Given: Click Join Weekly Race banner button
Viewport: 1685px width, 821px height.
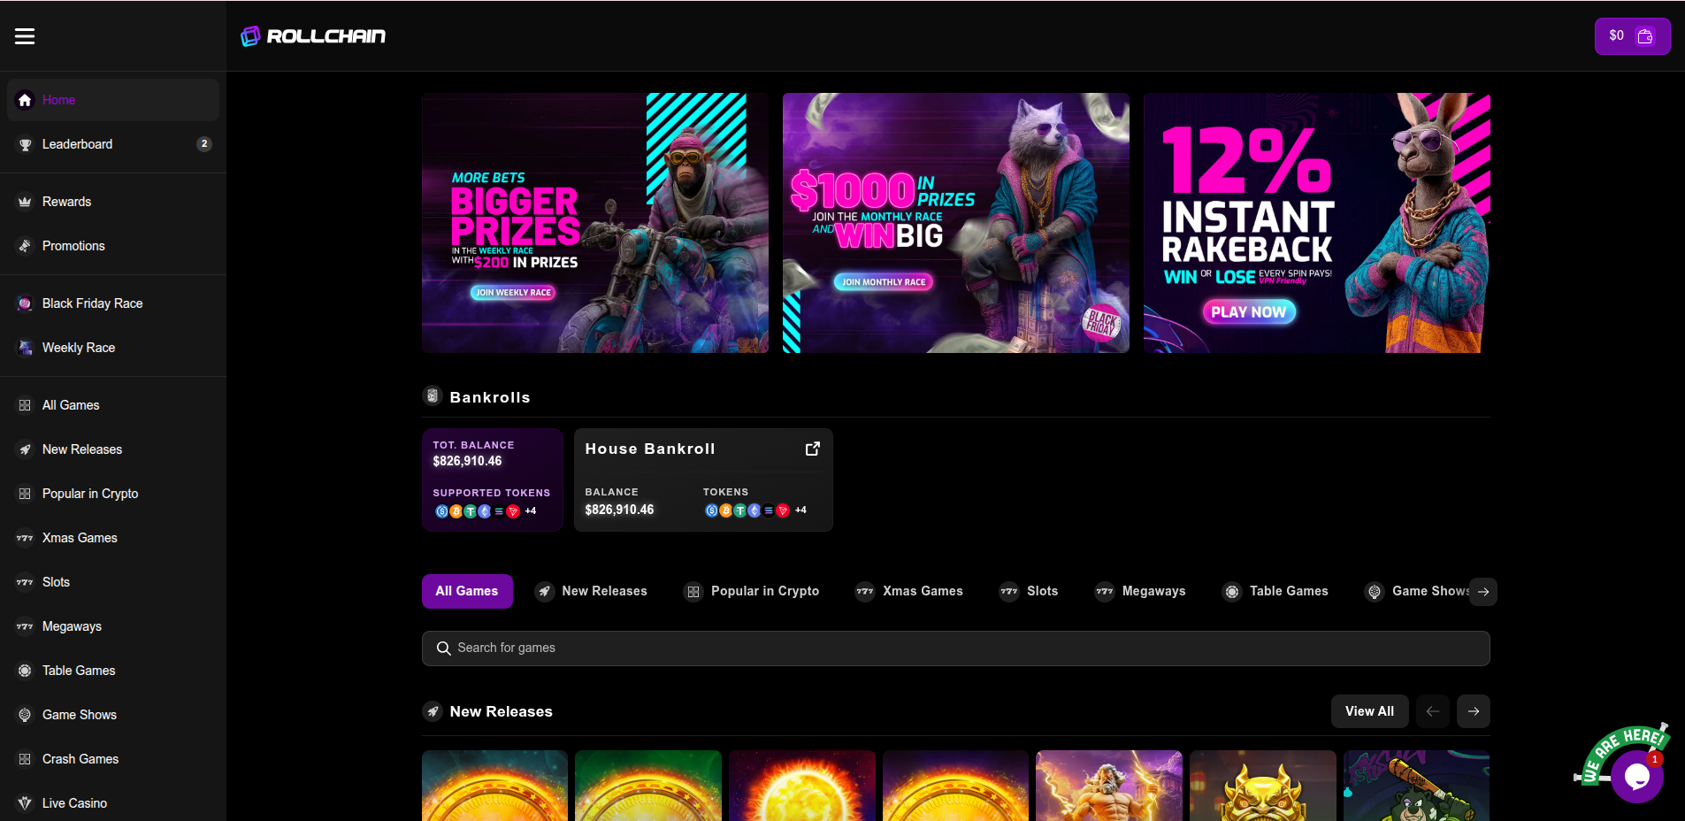Looking at the screenshot, I should pos(513,293).
